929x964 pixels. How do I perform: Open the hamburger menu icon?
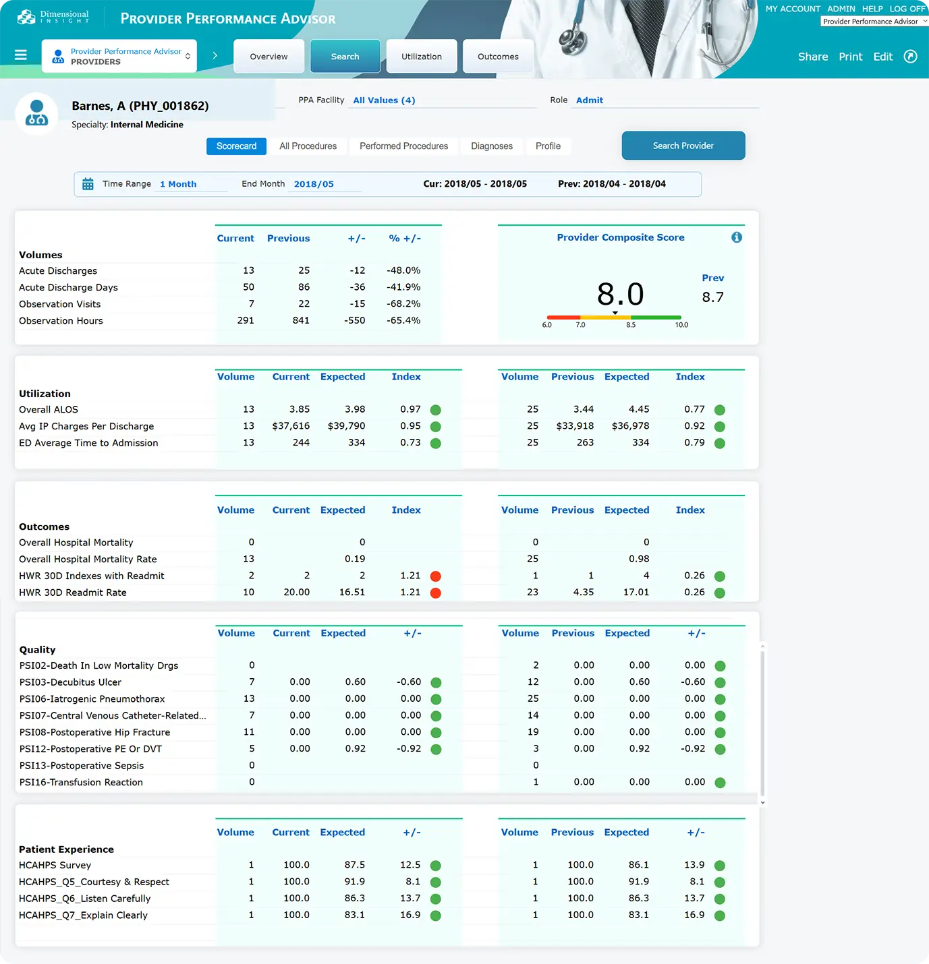[x=21, y=55]
